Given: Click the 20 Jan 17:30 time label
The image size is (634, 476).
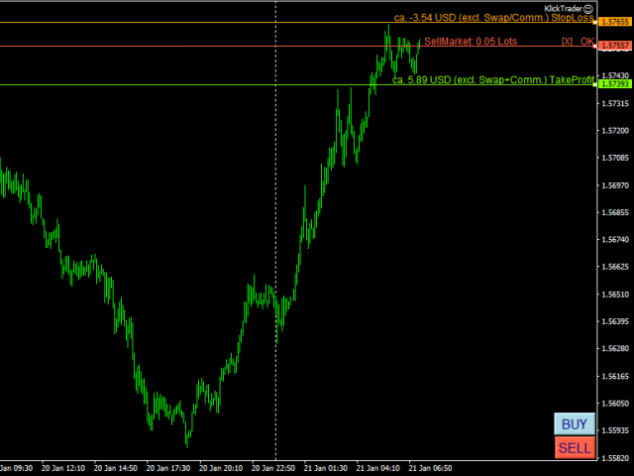Looking at the screenshot, I should click(167, 468).
